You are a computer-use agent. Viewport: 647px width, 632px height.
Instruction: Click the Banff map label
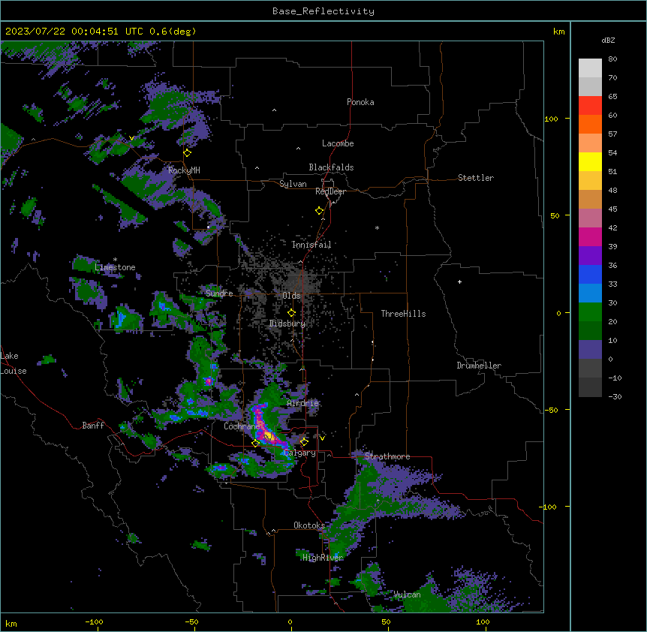tap(93, 426)
